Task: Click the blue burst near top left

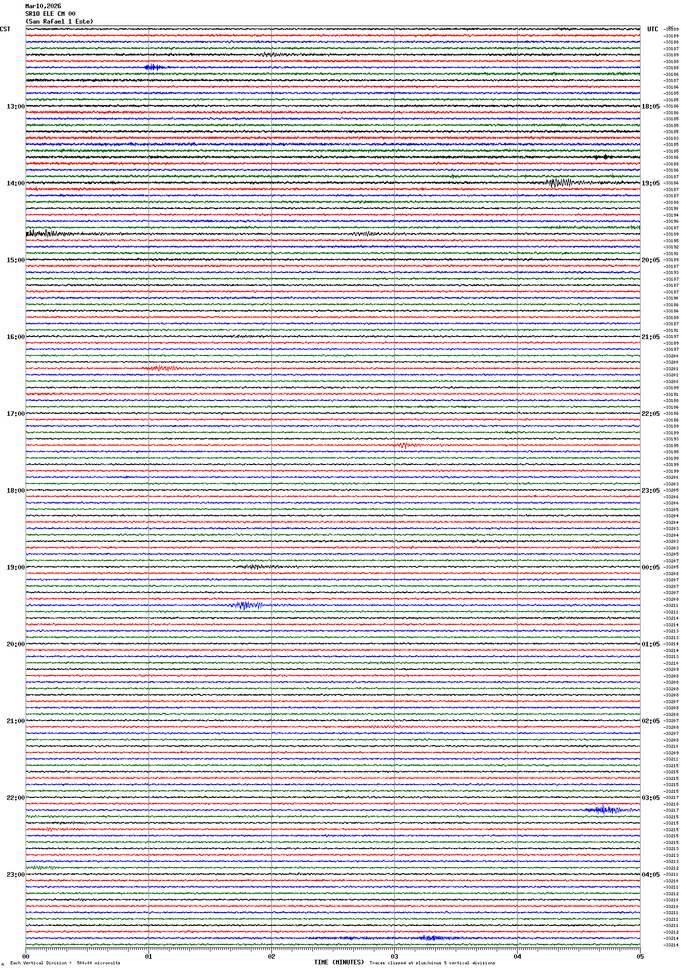Action: pyautogui.click(x=154, y=67)
